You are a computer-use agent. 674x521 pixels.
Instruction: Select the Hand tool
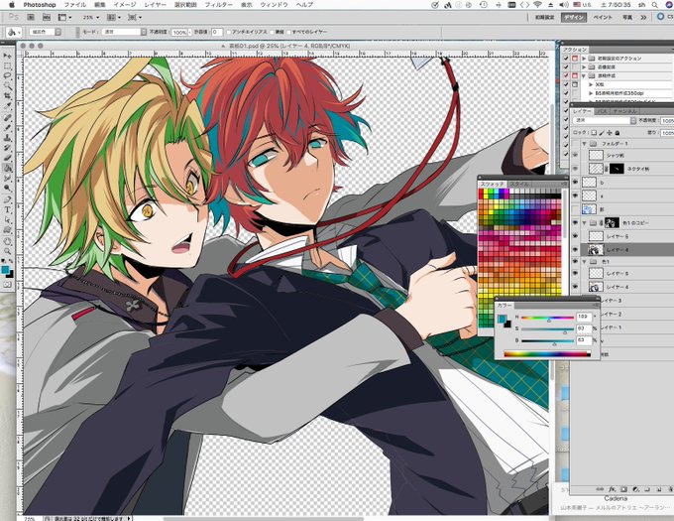(x=7, y=241)
